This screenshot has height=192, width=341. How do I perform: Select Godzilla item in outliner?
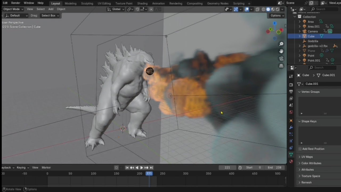(x=313, y=41)
